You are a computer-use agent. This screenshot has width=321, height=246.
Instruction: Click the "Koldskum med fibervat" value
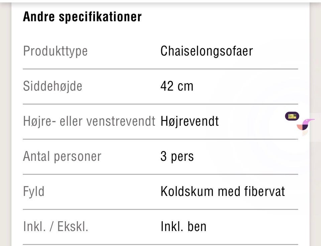click(x=223, y=192)
